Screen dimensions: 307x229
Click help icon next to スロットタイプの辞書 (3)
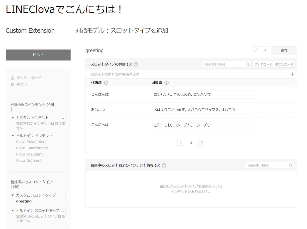[x=136, y=64]
